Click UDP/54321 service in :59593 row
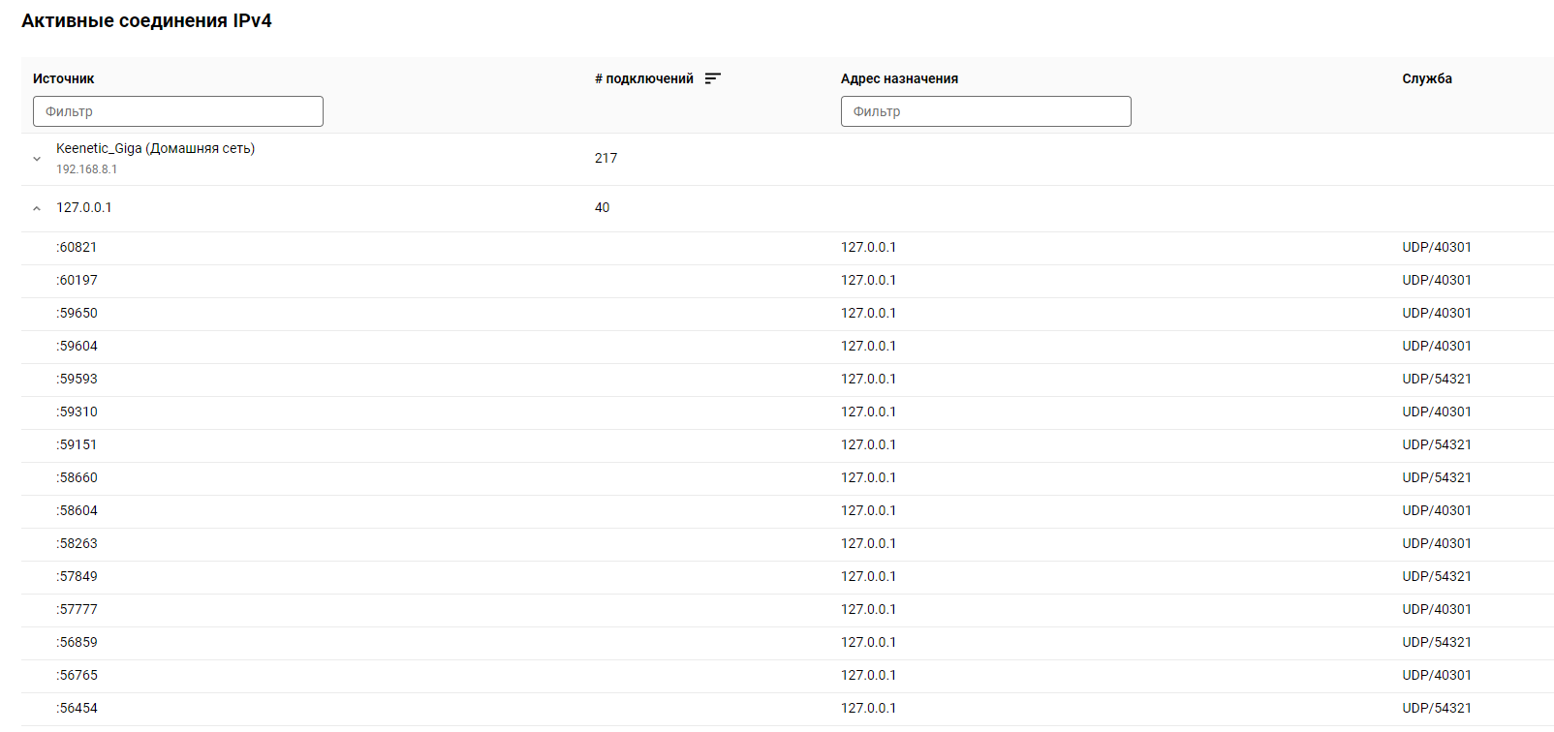 click(1437, 379)
